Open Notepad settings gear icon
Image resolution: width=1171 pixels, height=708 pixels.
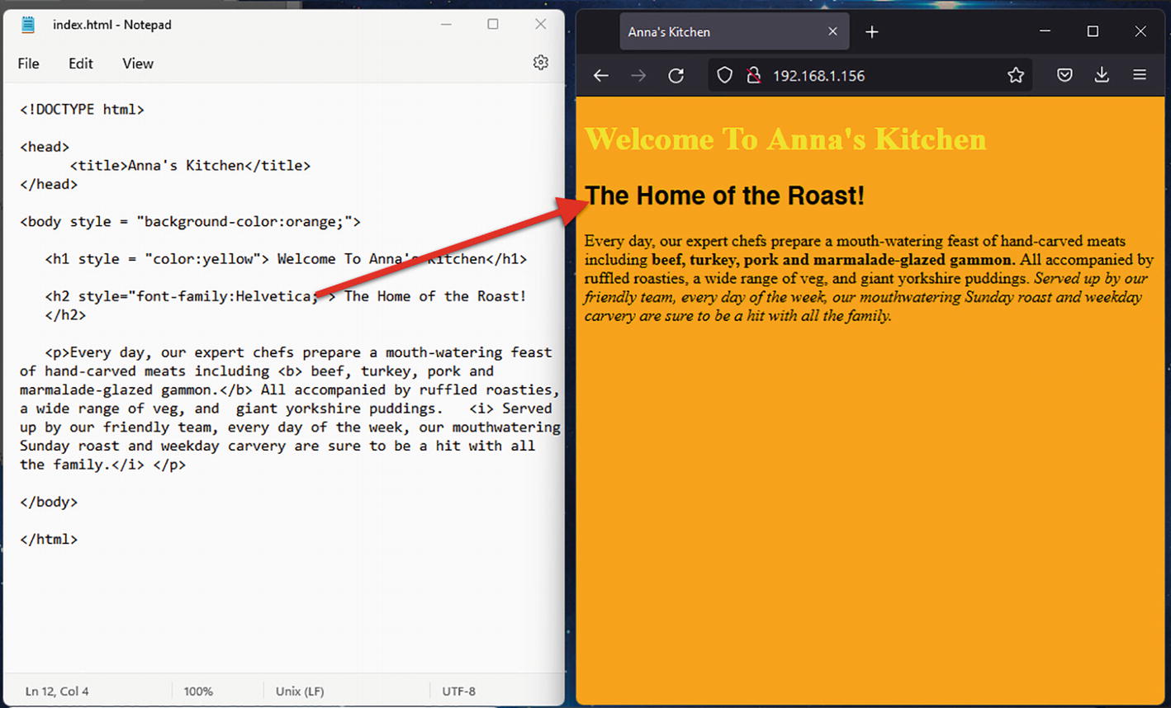point(540,63)
